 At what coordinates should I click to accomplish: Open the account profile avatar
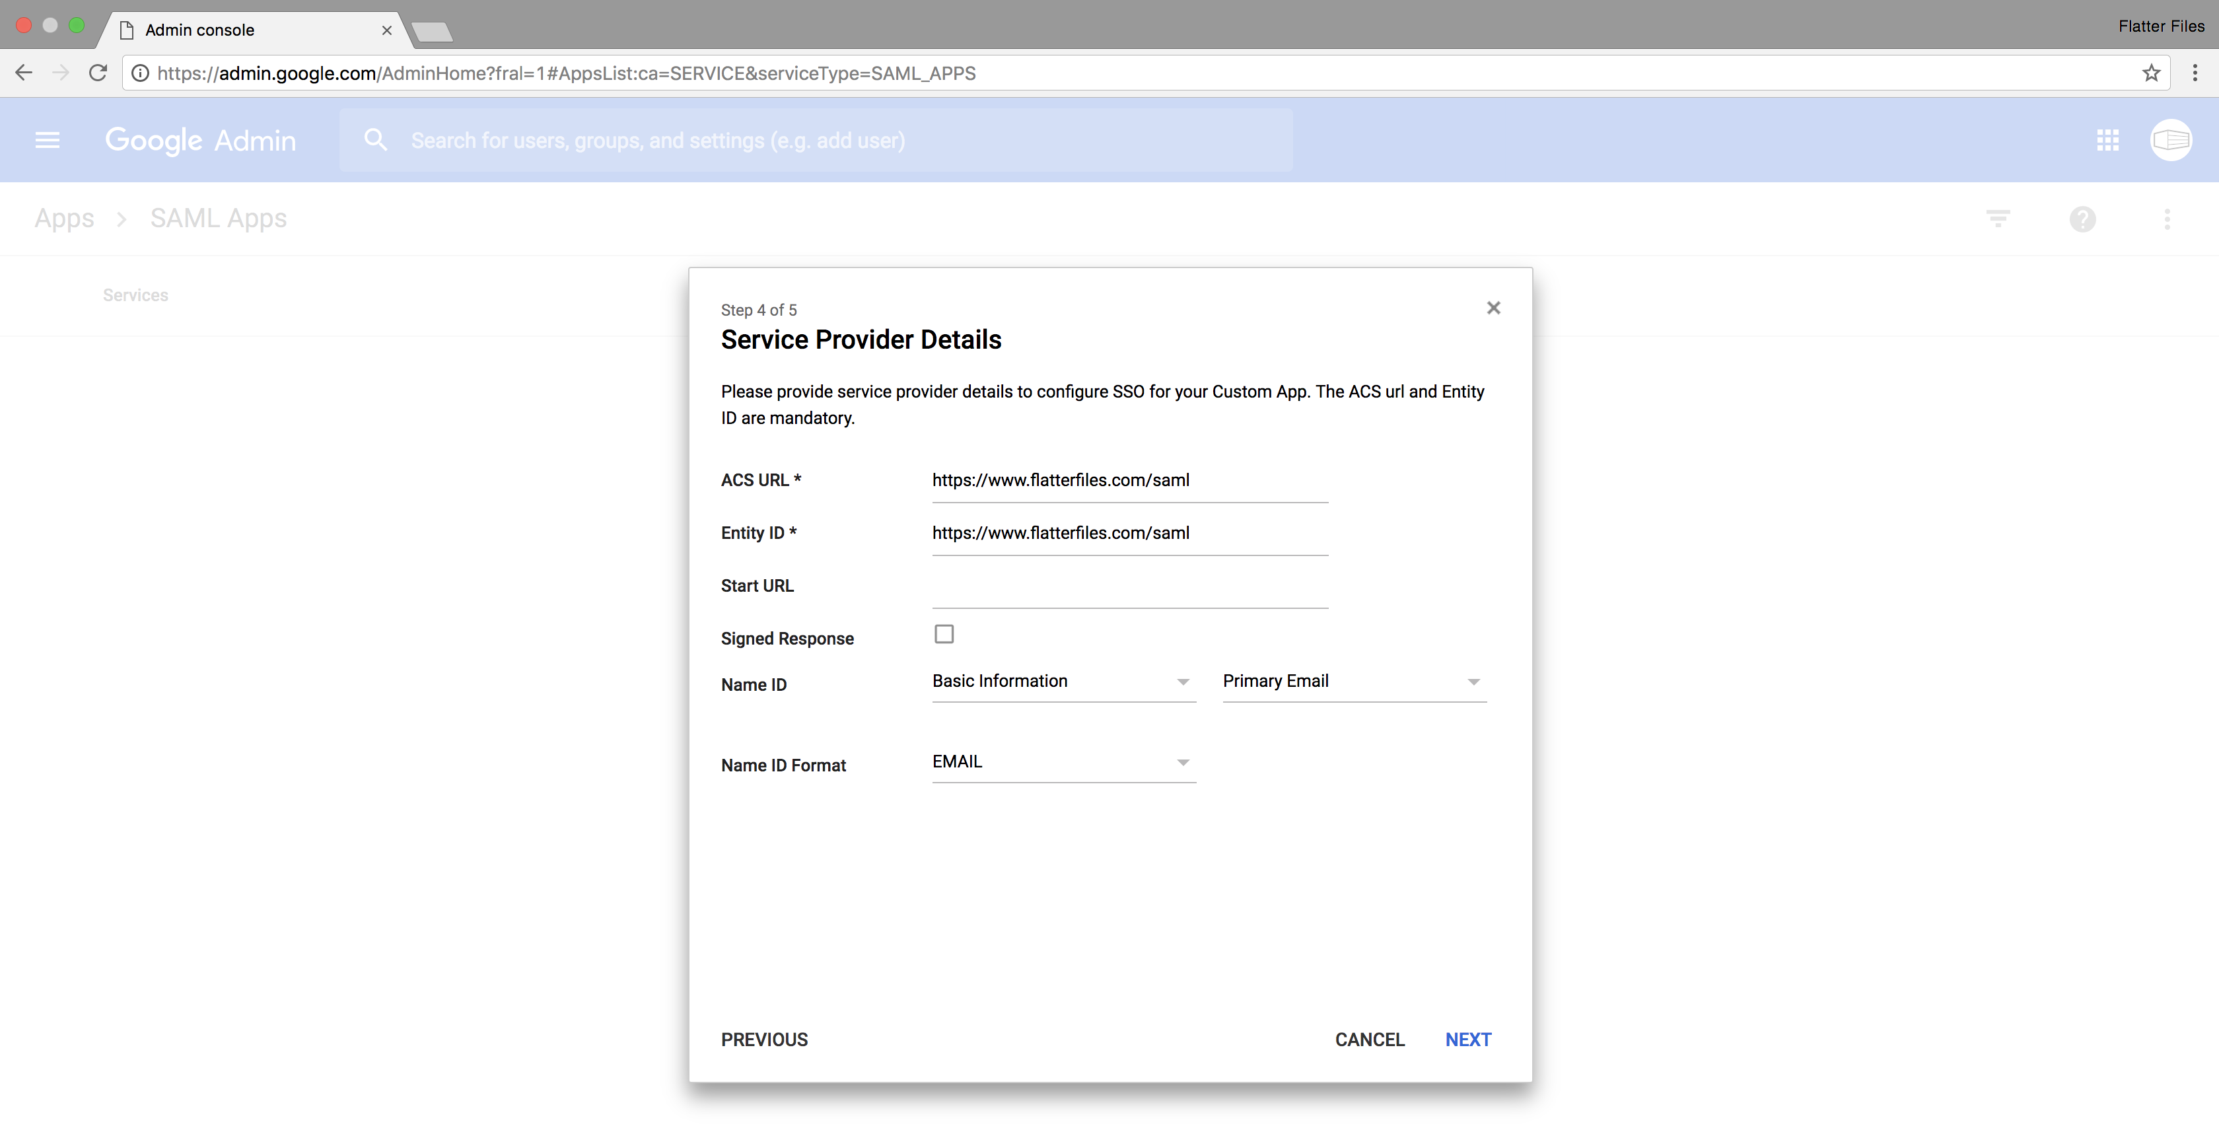click(2171, 141)
